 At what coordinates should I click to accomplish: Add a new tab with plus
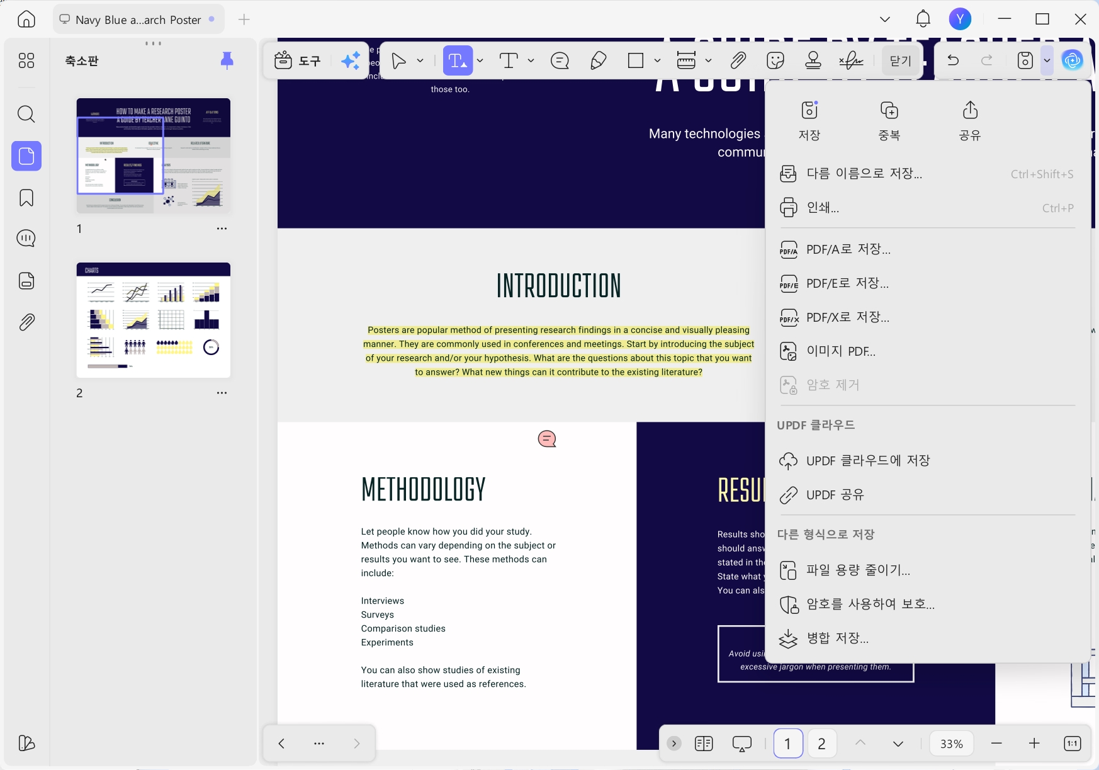click(244, 20)
